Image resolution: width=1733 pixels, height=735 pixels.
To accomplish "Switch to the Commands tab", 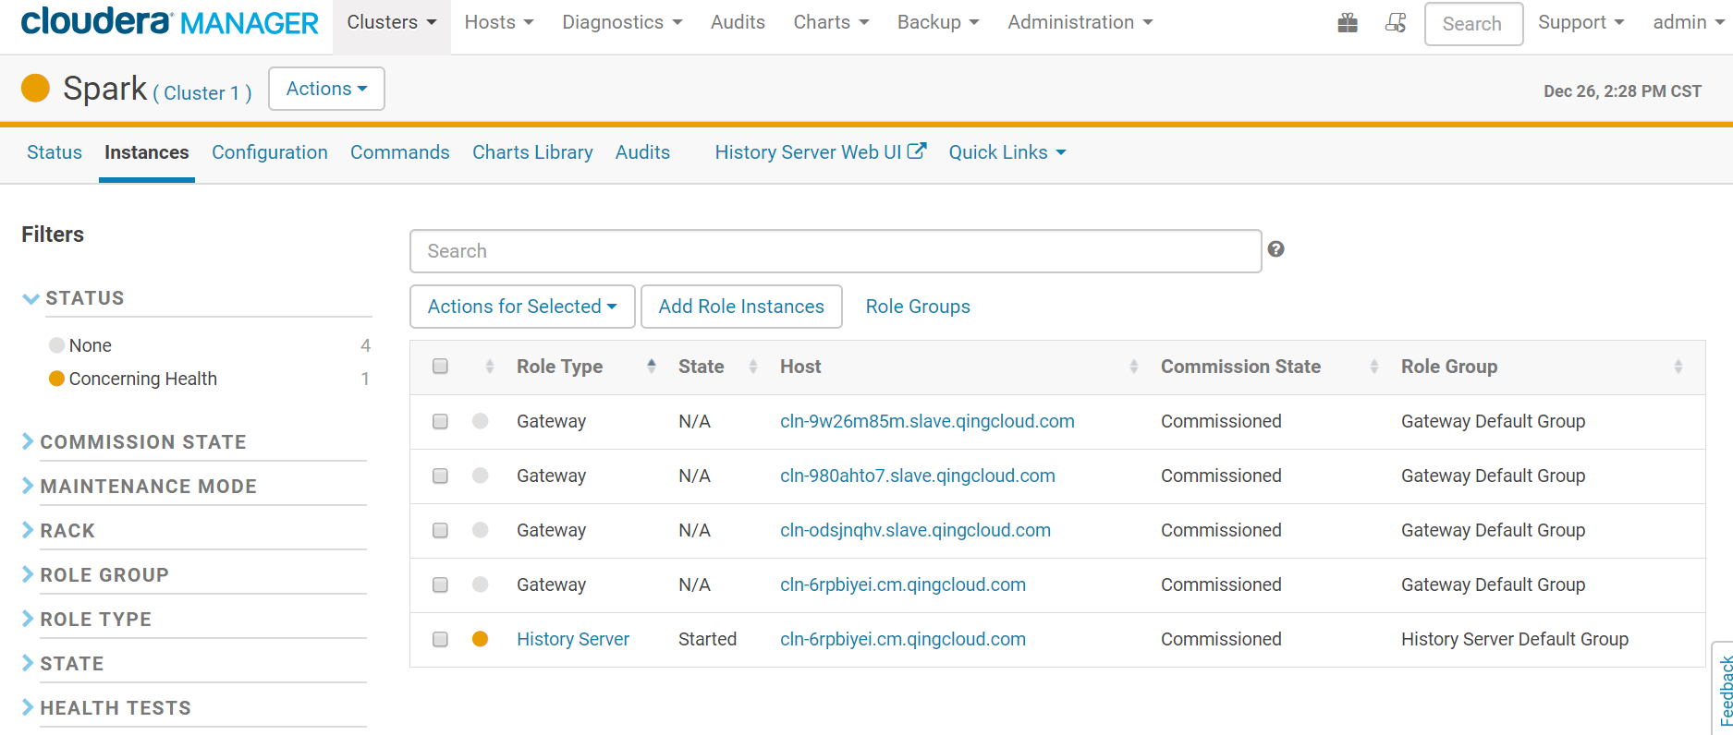I will (400, 152).
